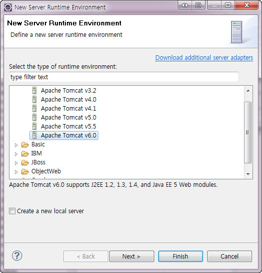Expand the IBM category
262x273 pixels.
16,154
